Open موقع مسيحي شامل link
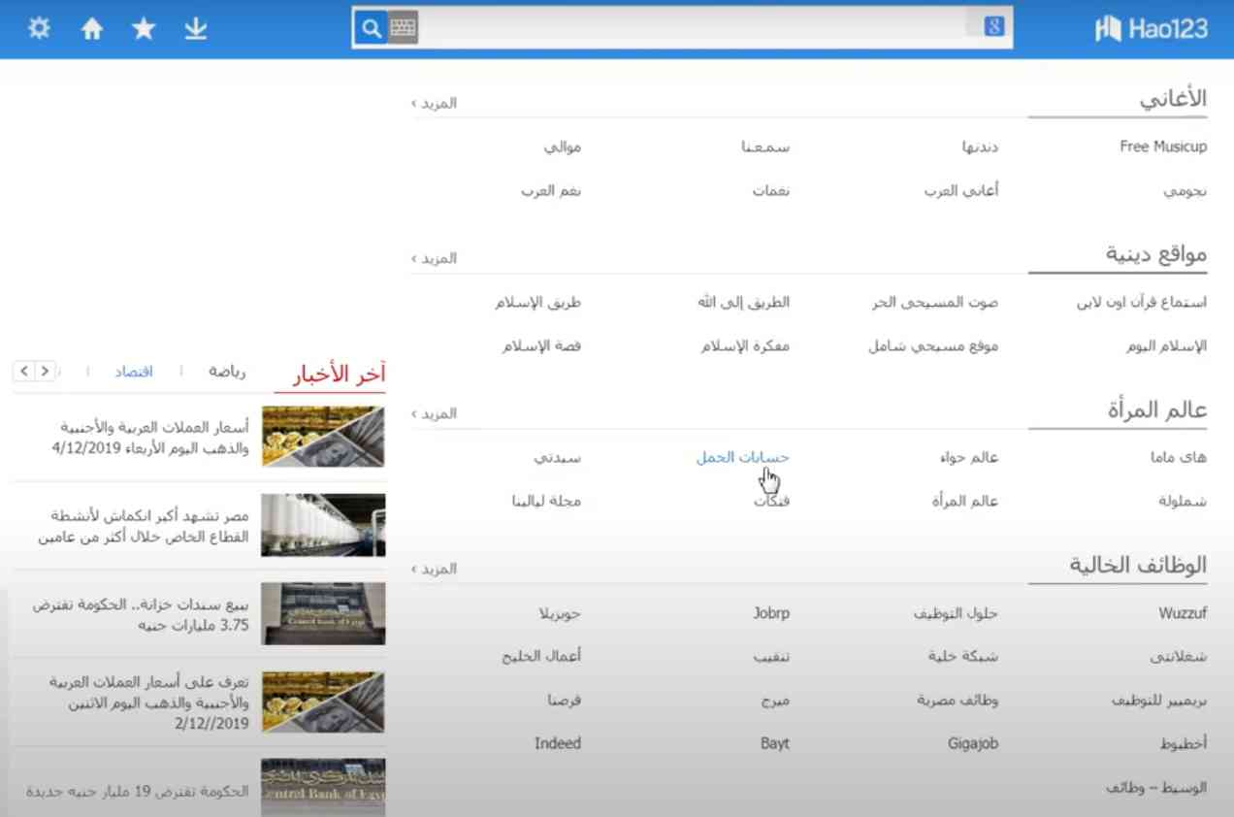Viewport: 1234px width, 817px height. tap(933, 346)
